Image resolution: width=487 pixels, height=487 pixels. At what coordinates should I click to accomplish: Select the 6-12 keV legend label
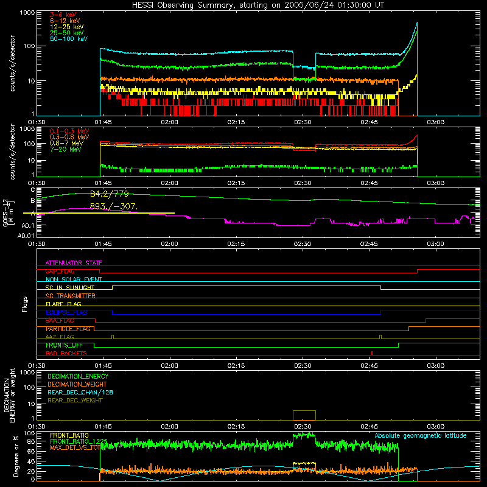click(x=65, y=21)
